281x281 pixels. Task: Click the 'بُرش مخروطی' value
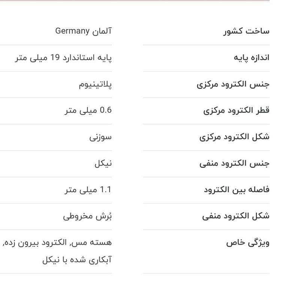pyautogui.click(x=87, y=216)
